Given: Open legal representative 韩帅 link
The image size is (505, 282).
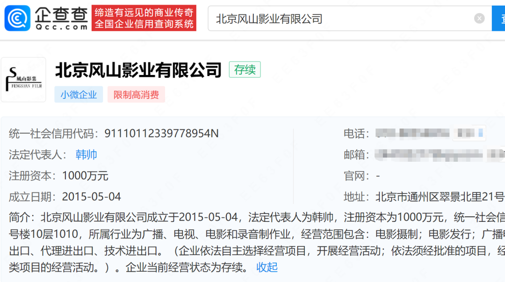Looking at the screenshot, I should point(87,155).
